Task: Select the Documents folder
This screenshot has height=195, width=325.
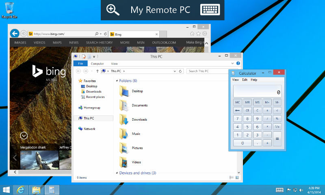Action: pos(133,105)
